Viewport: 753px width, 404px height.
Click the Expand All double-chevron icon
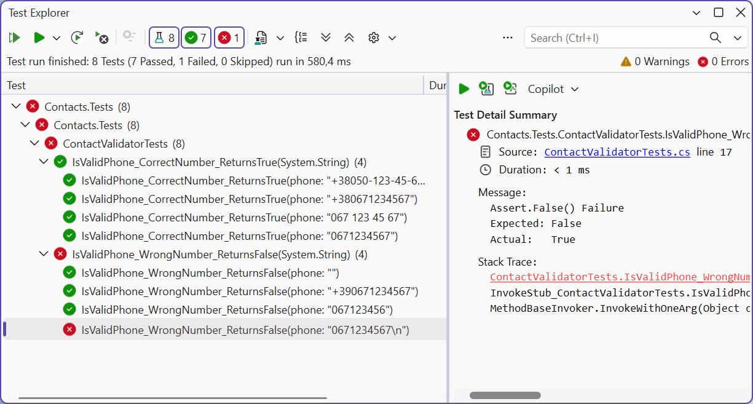click(326, 38)
